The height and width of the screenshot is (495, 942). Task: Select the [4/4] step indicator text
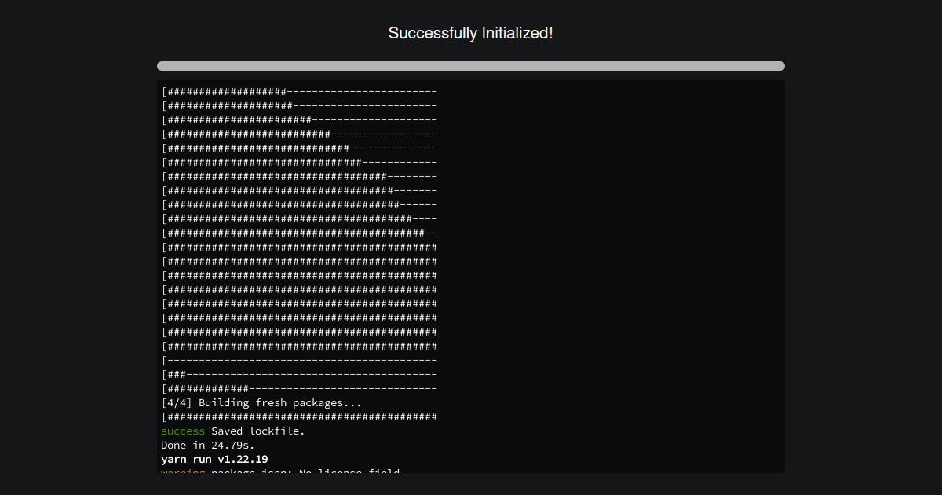174,402
